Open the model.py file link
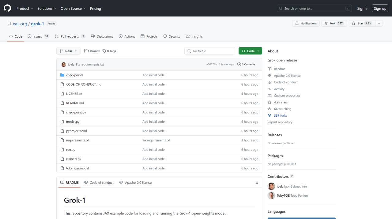 pyautogui.click(x=73, y=122)
